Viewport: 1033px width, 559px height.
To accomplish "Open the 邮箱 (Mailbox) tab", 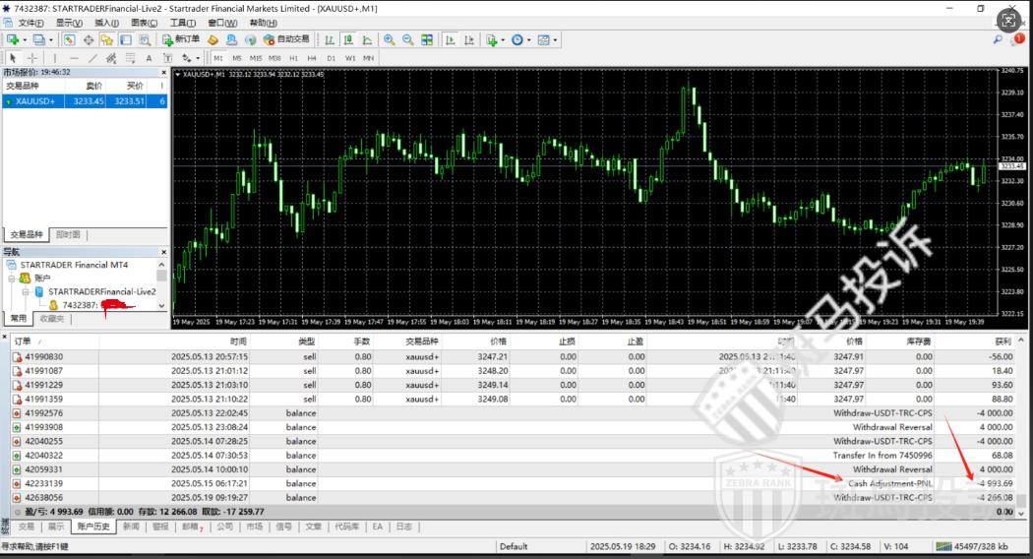I will [x=190, y=527].
